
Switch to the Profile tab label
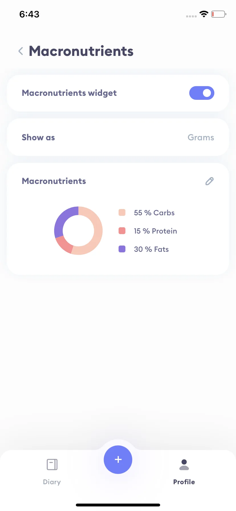[x=184, y=482]
